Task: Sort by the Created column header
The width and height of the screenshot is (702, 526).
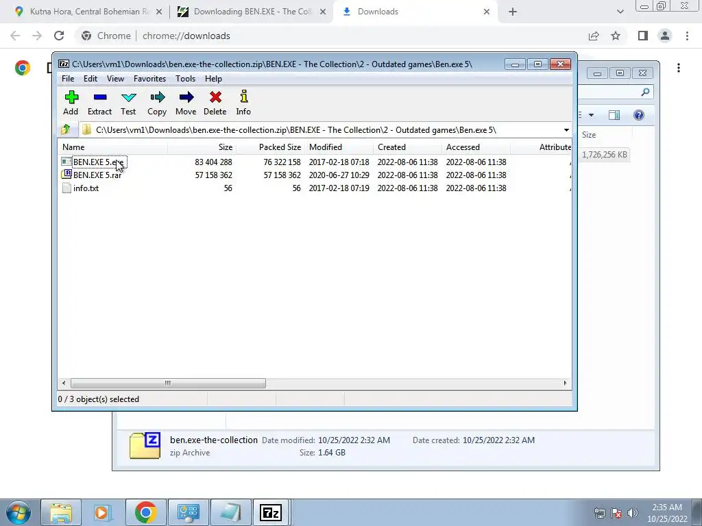Action: tap(407, 147)
